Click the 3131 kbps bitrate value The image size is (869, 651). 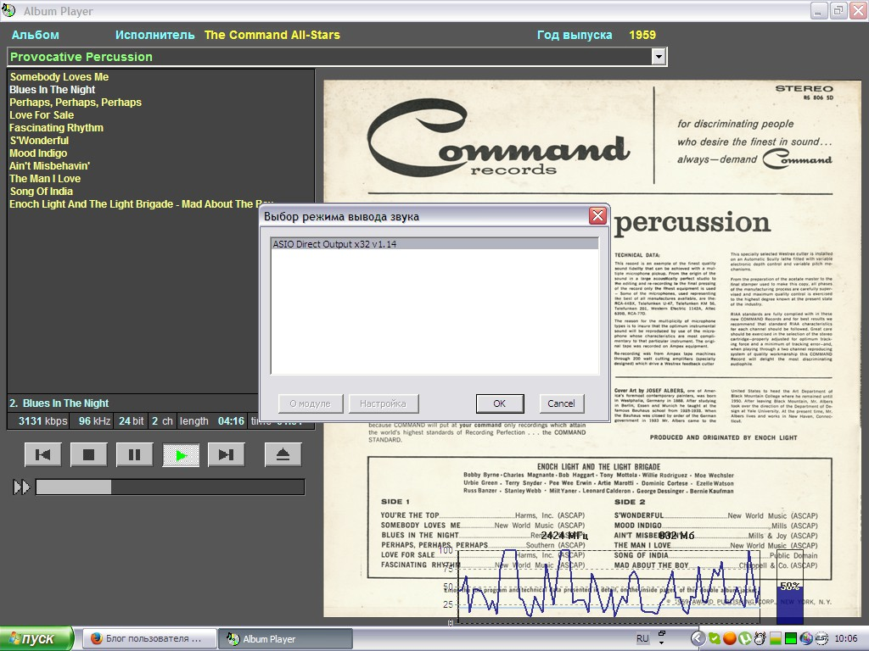[42, 421]
